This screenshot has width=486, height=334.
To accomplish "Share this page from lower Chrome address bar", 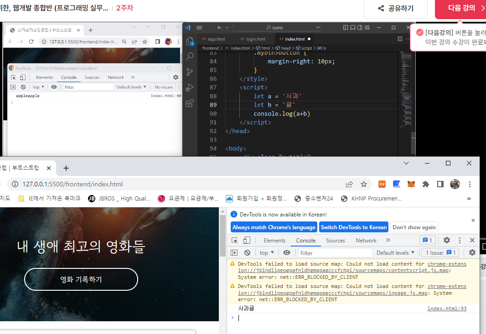I will [x=349, y=185].
